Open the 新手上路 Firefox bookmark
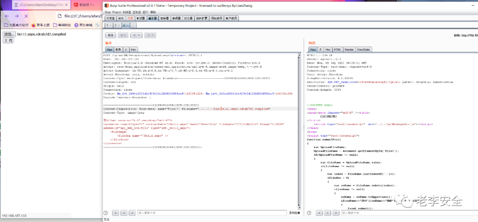The width and height of the screenshot is (478, 222). click(40, 25)
